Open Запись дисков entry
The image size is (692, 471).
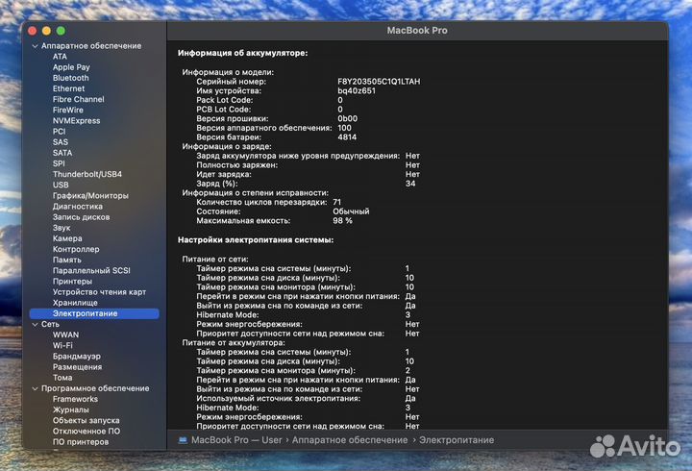tap(81, 217)
